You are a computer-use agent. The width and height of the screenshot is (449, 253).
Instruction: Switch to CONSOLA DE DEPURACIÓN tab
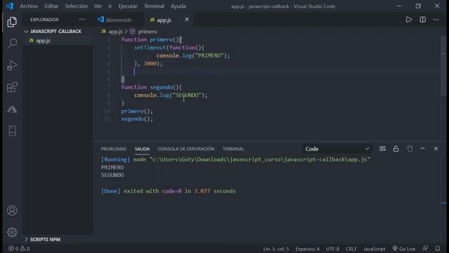186,149
